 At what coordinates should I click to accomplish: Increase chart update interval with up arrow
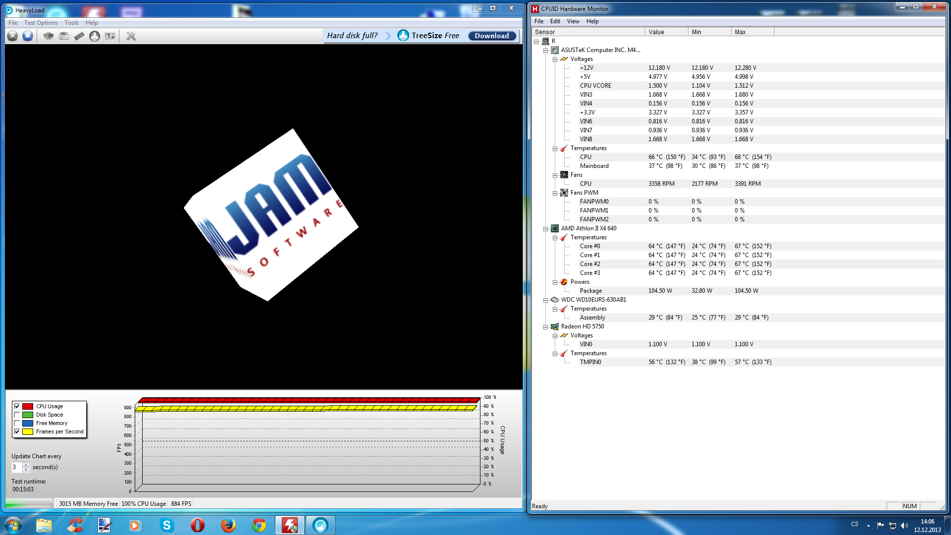(26, 465)
